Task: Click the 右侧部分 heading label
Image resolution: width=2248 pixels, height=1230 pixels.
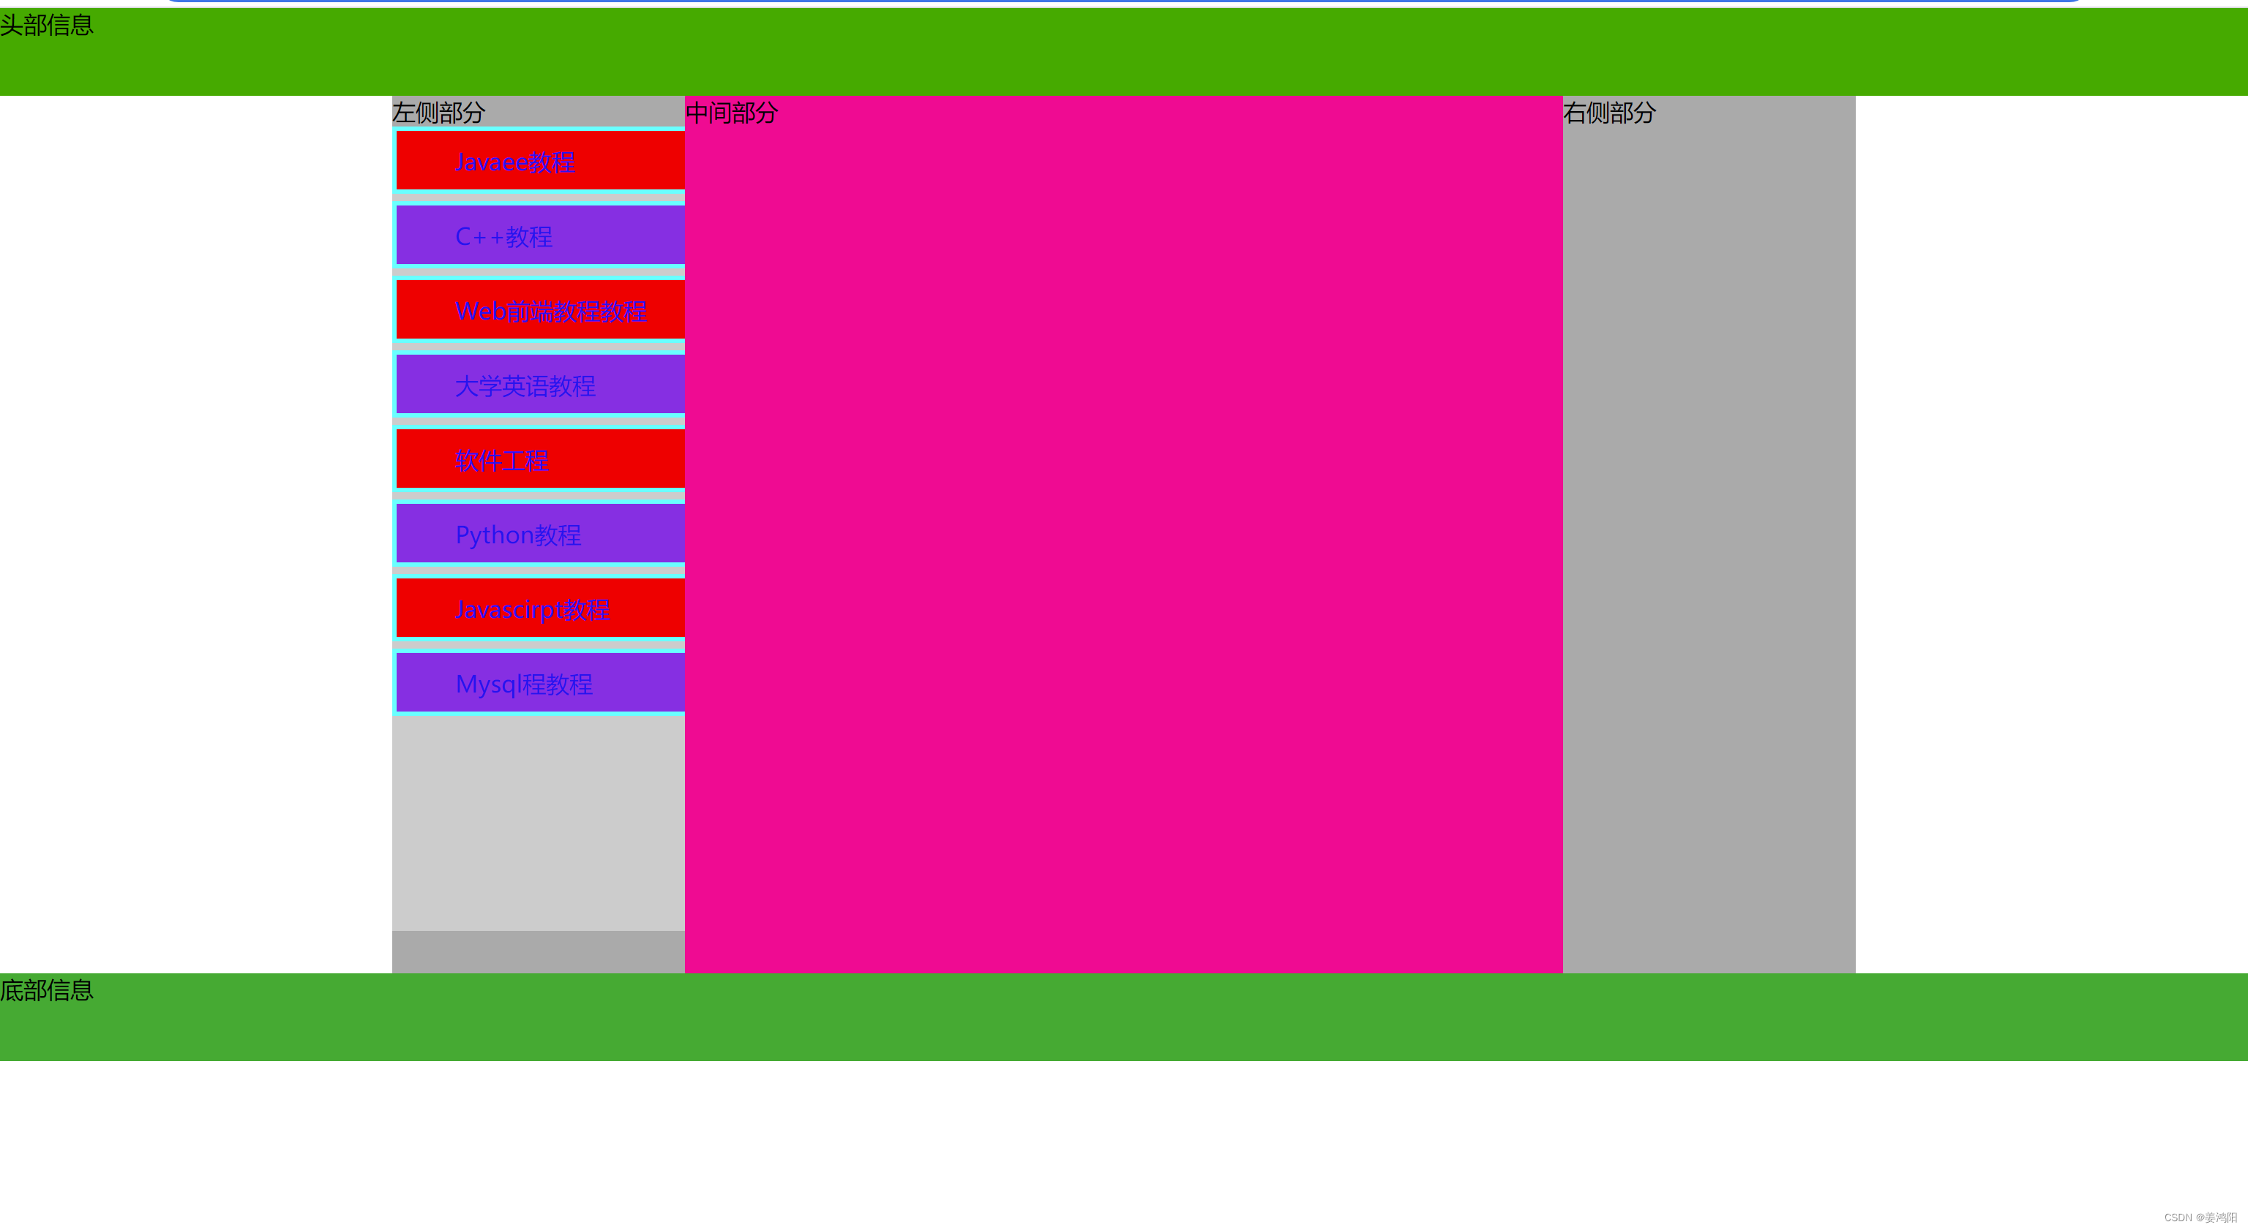Action: tap(1608, 113)
